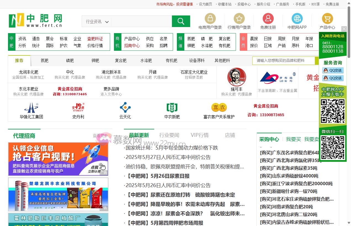Open 中肥网APP via the globe icon

pyautogui.click(x=297, y=18)
